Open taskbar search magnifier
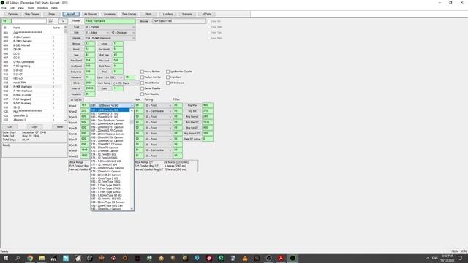Image resolution: width=468 pixels, height=263 pixels. click(18, 258)
